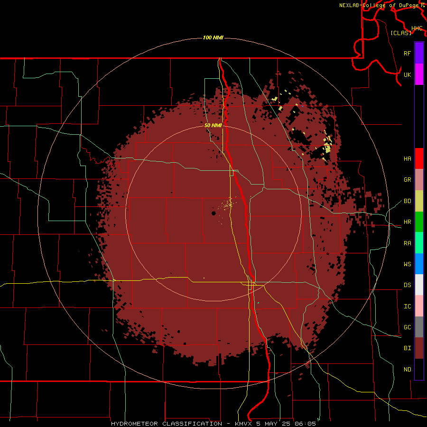Click the '100 NMI' range ring label
427x427 pixels.
(x=213, y=37)
